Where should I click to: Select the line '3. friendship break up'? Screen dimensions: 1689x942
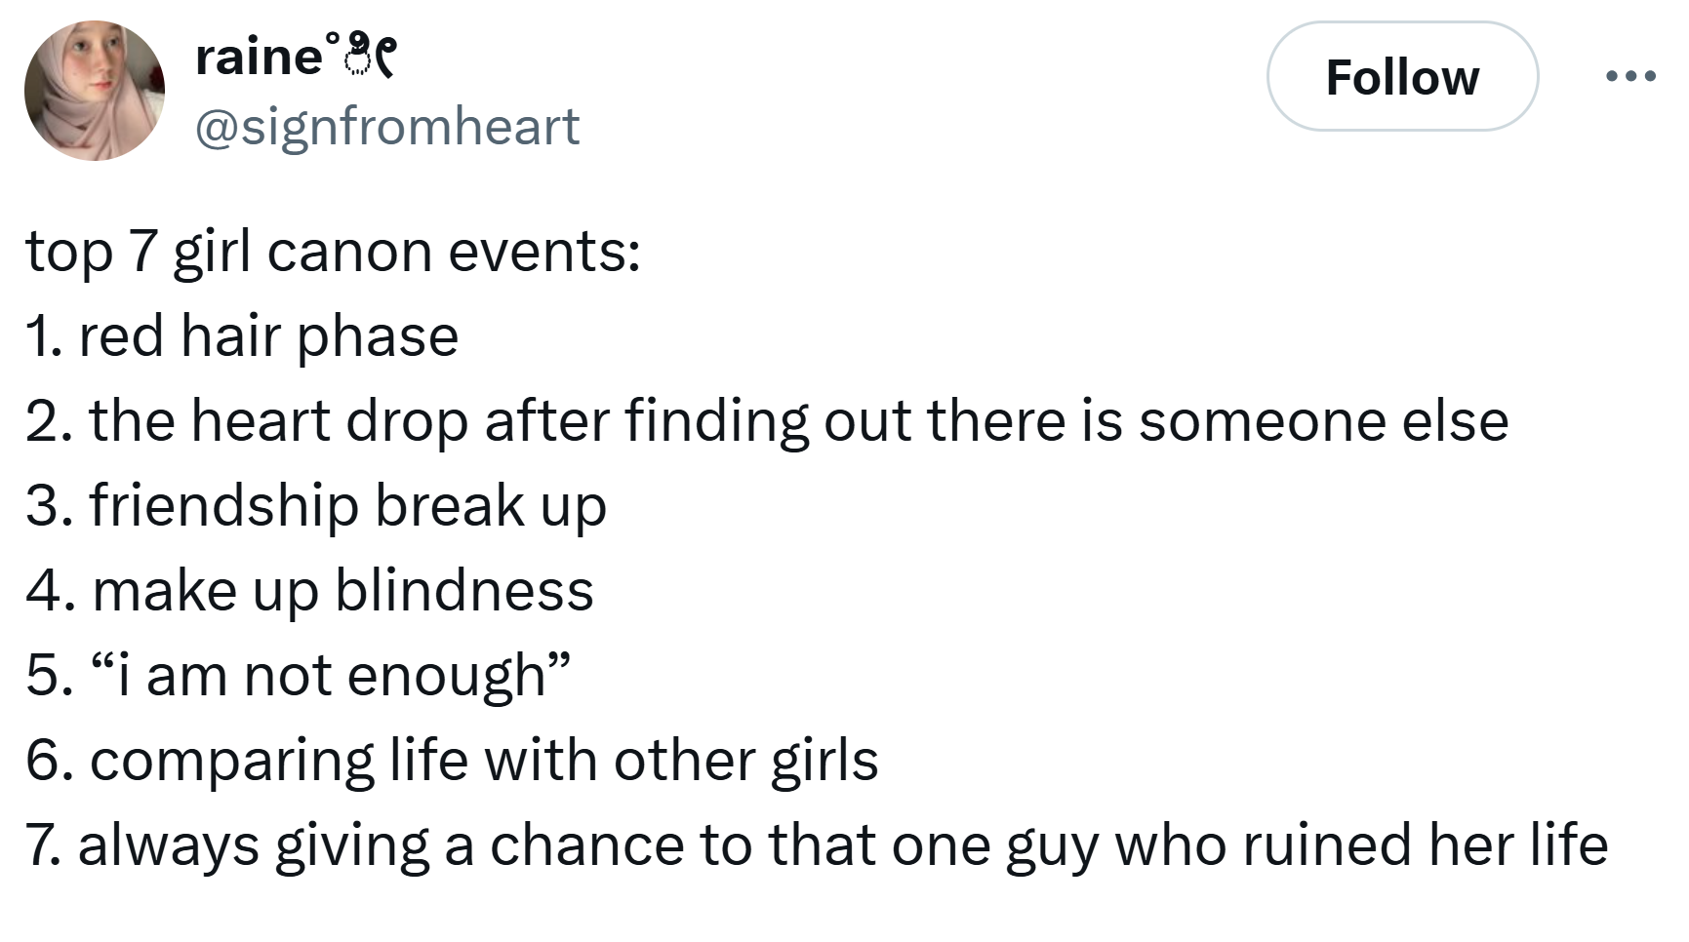click(316, 506)
